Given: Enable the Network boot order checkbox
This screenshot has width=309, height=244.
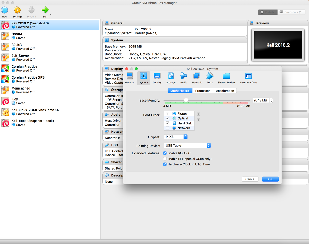Looking at the screenshot, I should pos(167,128).
